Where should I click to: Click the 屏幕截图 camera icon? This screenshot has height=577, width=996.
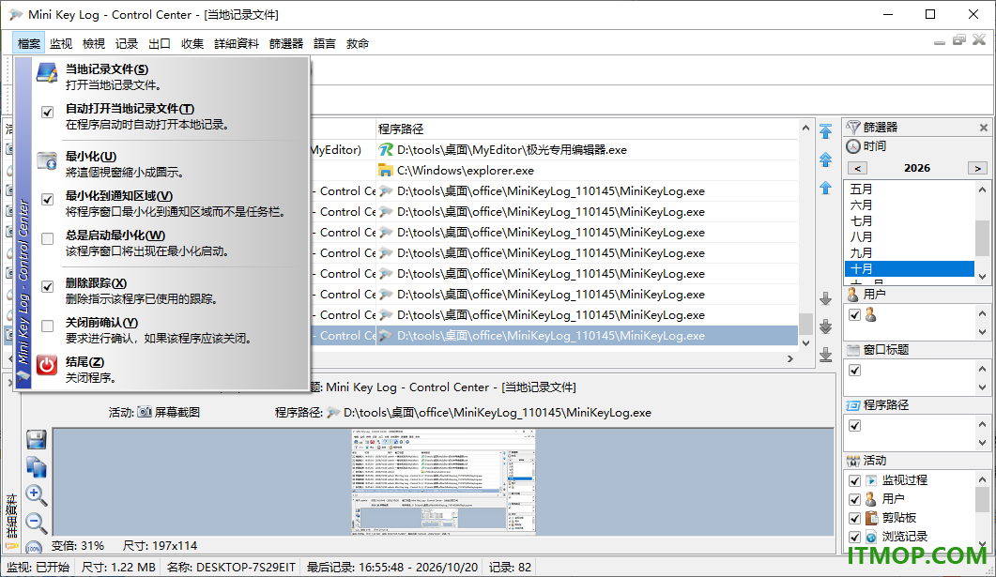[x=145, y=412]
